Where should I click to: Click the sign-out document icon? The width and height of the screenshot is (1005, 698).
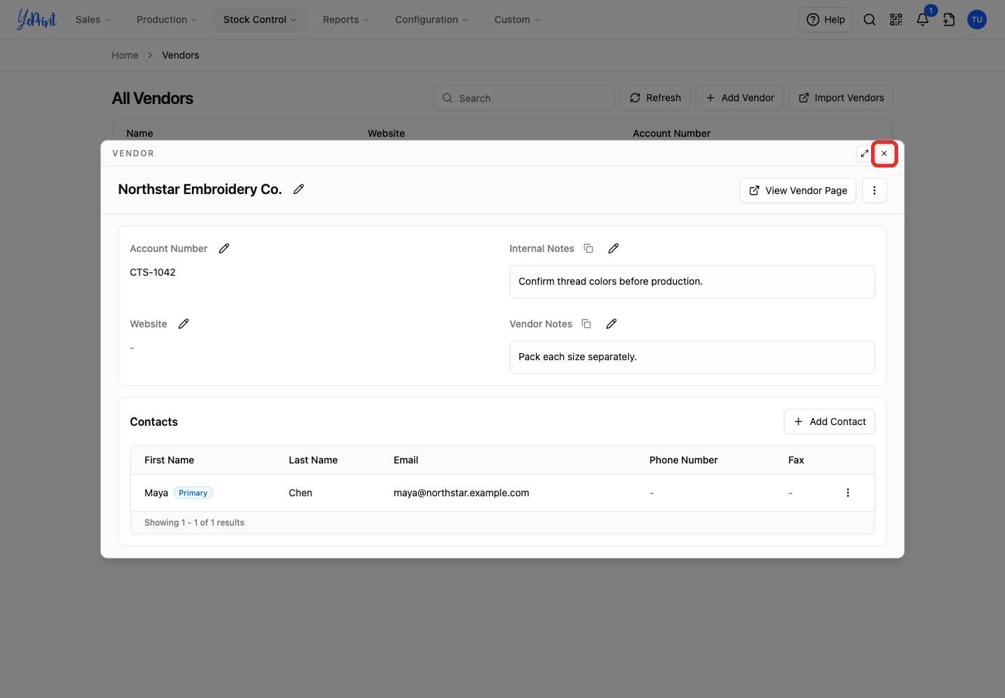tap(949, 20)
